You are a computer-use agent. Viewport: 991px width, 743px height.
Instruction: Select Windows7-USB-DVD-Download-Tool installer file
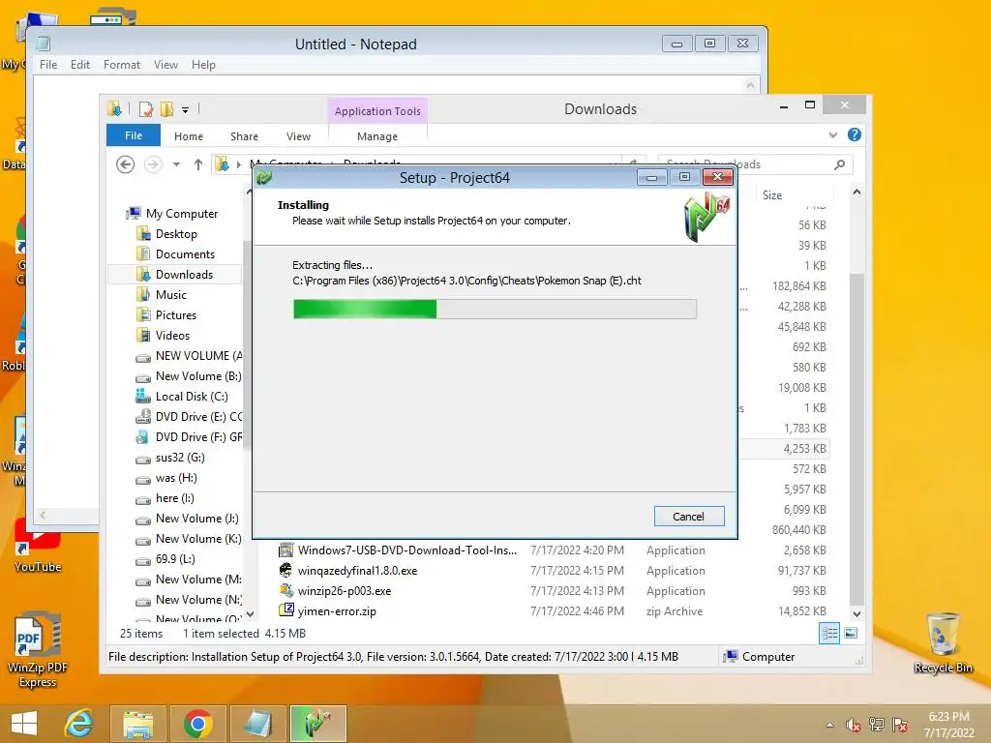coord(407,550)
